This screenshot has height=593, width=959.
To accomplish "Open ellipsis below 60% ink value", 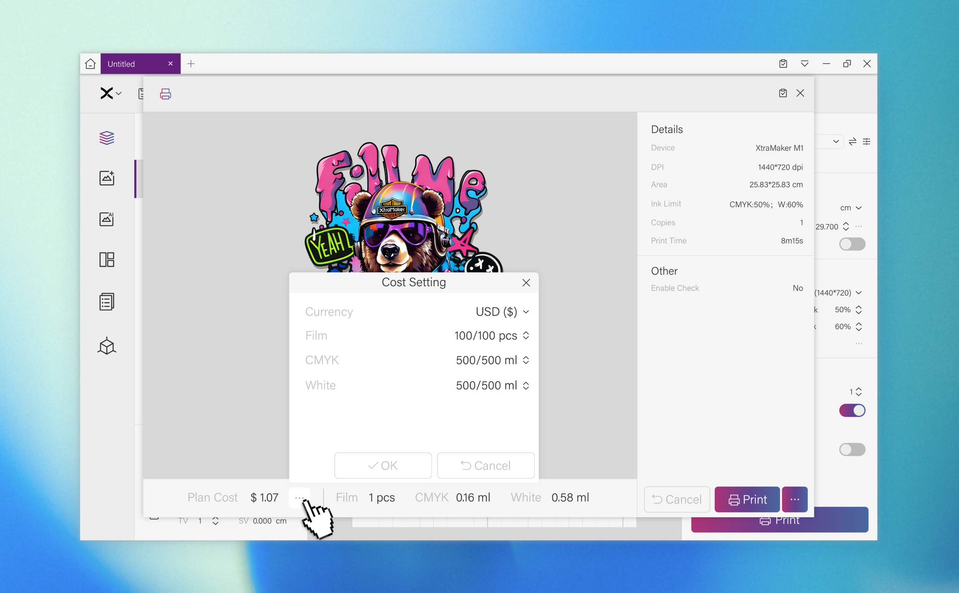I will click(x=859, y=343).
